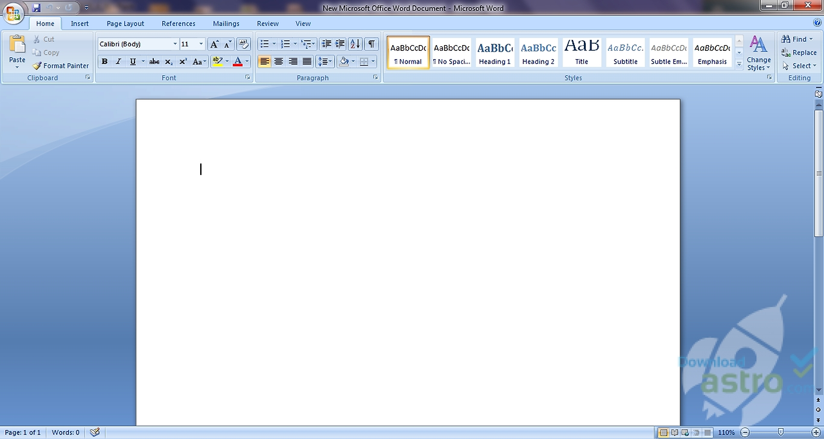Open the font size dropdown
824x439 pixels.
tap(200, 44)
